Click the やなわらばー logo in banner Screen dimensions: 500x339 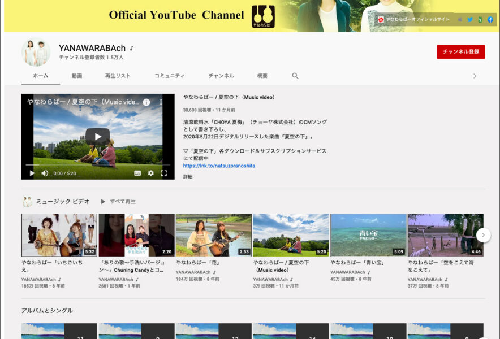tap(263, 16)
